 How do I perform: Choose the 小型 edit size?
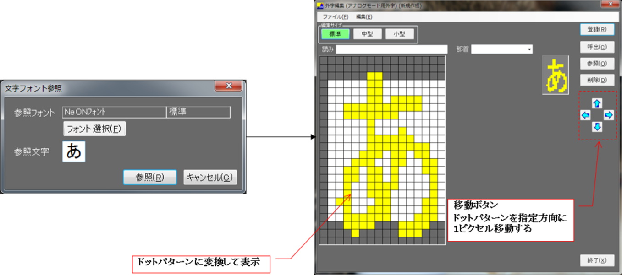400,34
